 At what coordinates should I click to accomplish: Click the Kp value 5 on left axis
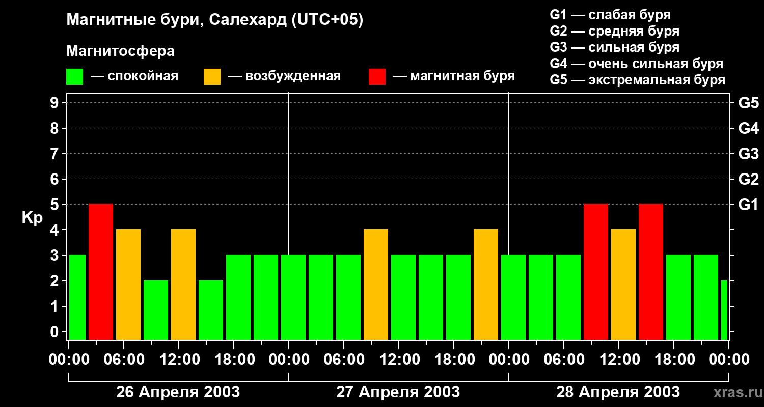(x=56, y=205)
